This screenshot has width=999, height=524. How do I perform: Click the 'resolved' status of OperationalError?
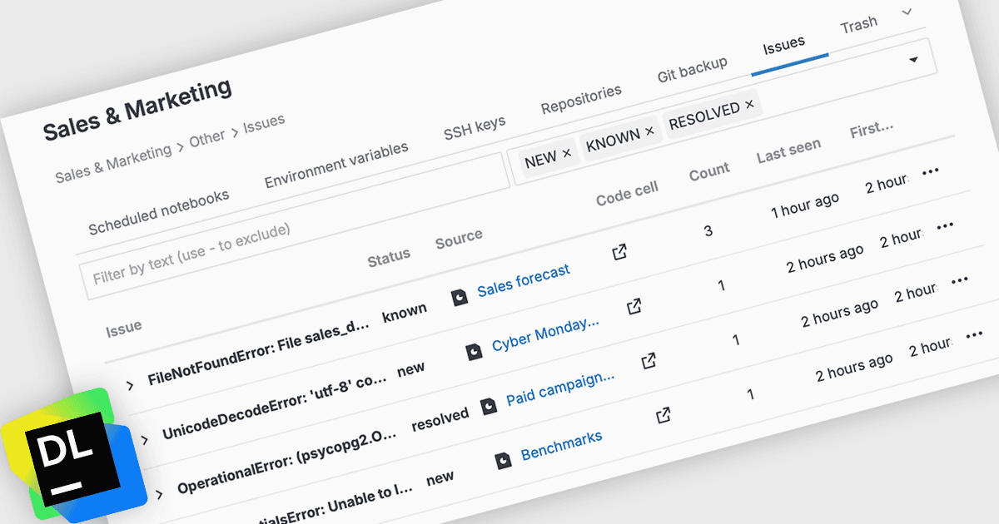[x=440, y=419]
